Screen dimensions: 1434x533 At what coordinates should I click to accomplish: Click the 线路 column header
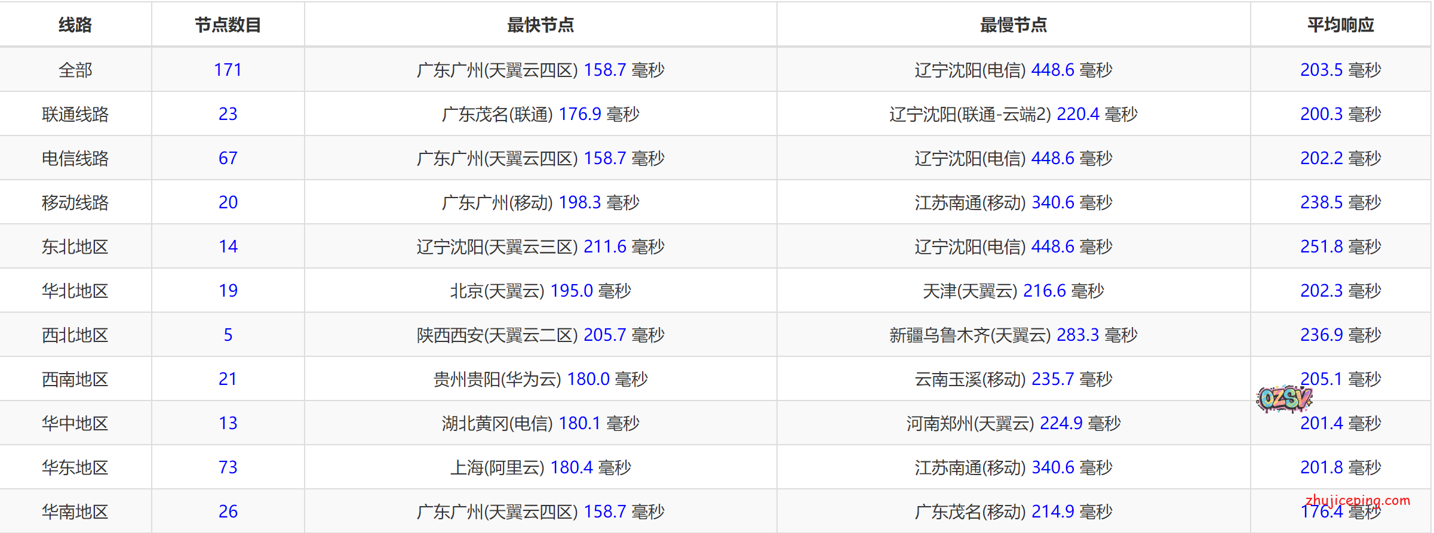click(x=75, y=25)
